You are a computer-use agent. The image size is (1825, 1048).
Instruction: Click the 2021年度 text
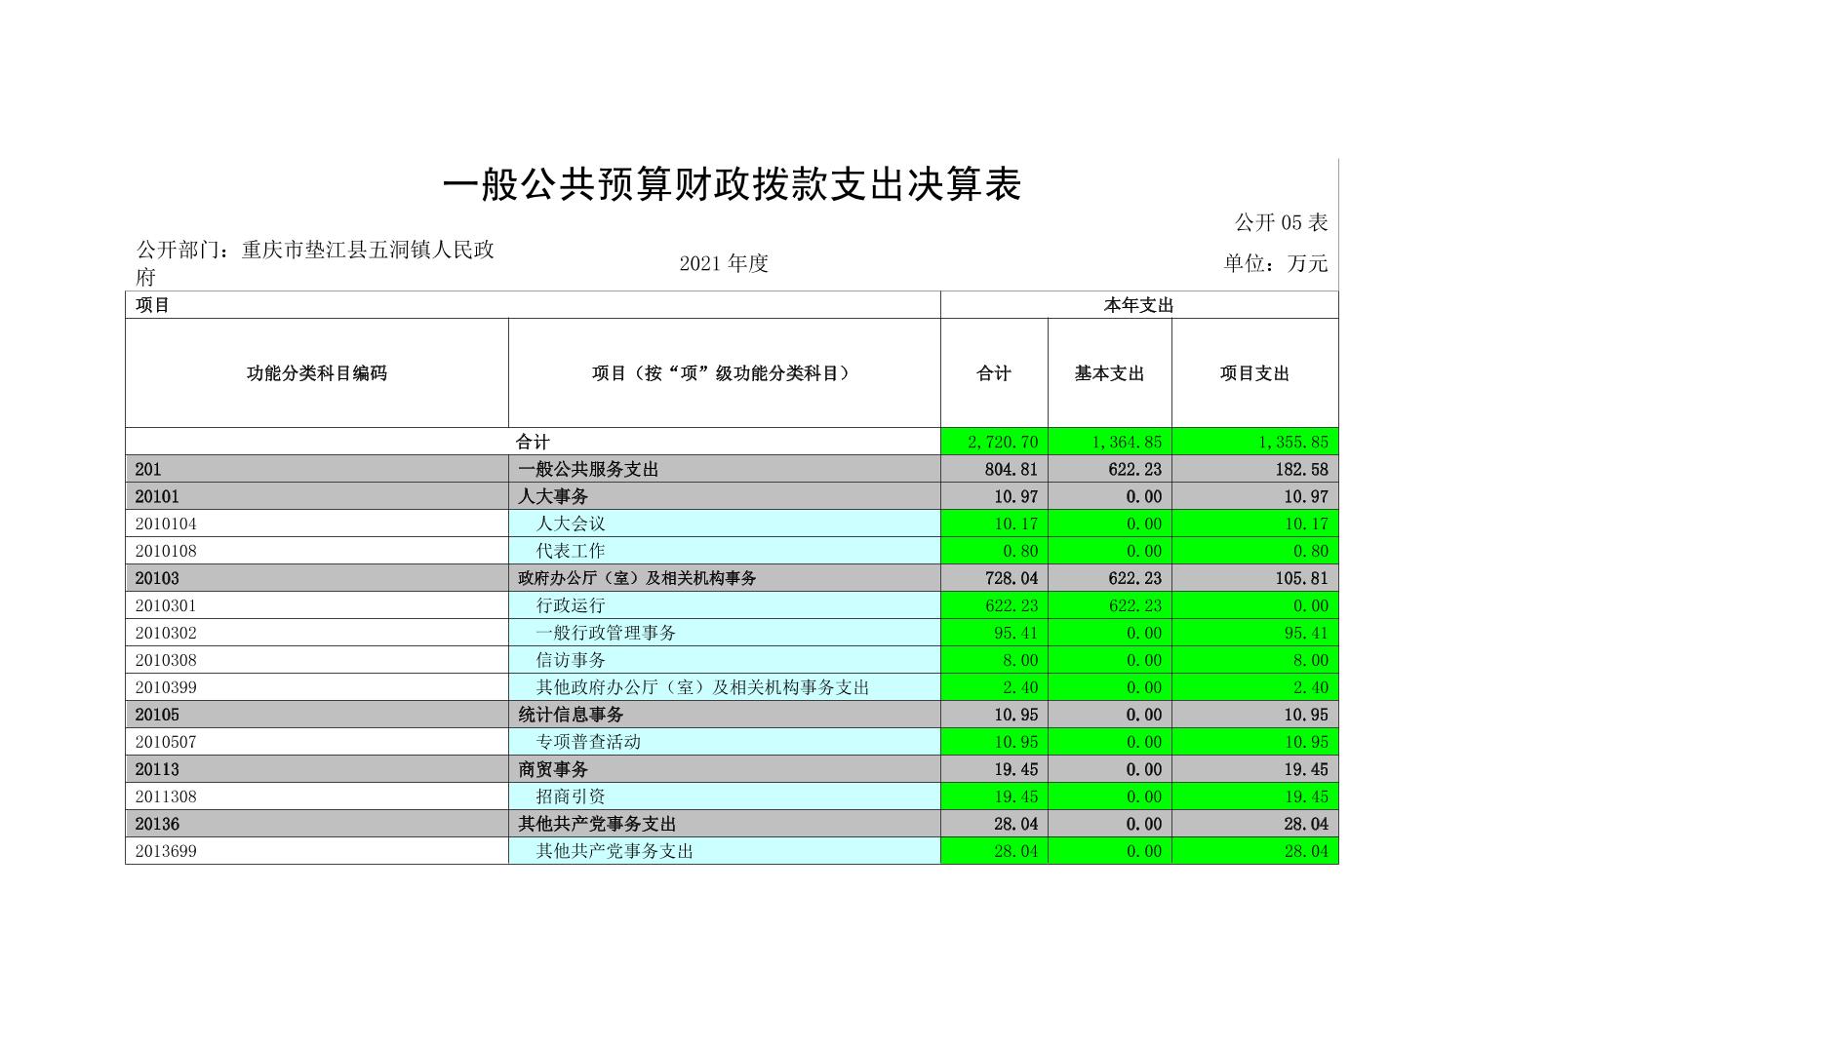tap(724, 263)
